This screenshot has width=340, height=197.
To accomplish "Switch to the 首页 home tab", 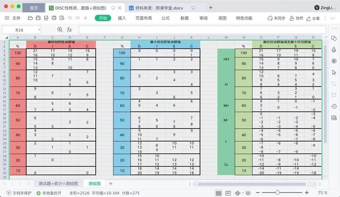I will click(x=33, y=8).
